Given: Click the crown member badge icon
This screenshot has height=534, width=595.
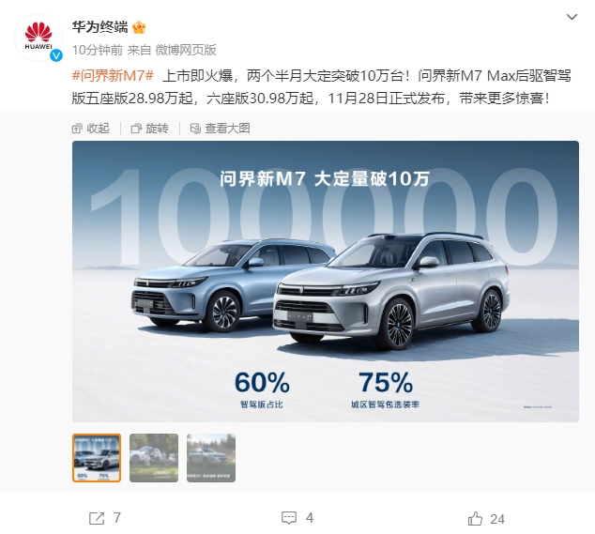Looking at the screenshot, I should click(x=139, y=27).
